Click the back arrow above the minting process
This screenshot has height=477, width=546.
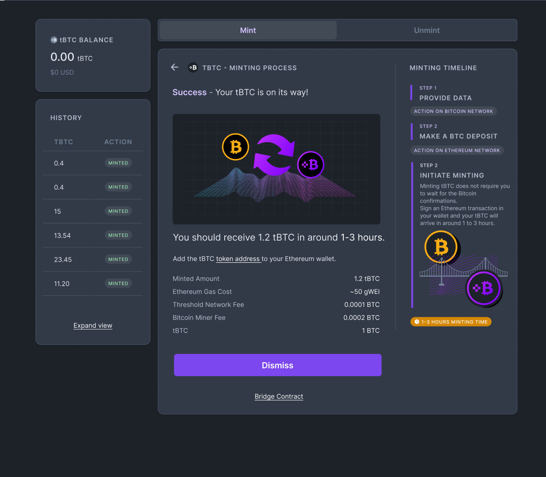pyautogui.click(x=174, y=67)
